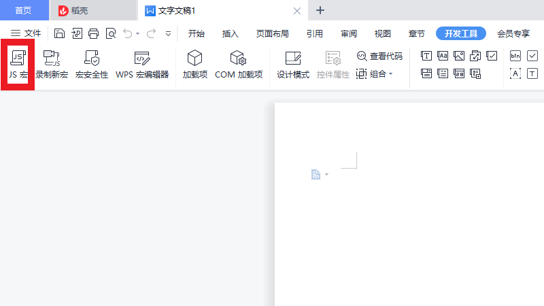Screen dimensions: 544x306
Task: Click the print icon in quick access toolbar
Action: pyautogui.click(x=94, y=33)
